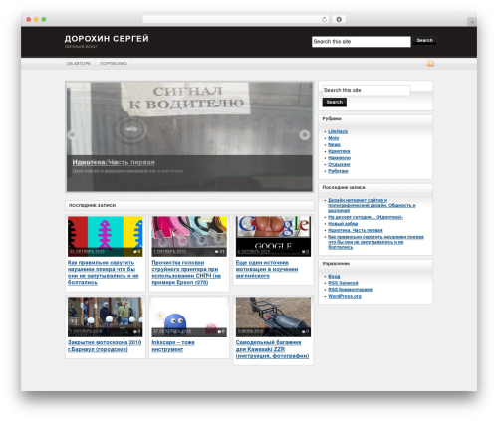Click comment count on headphones post thumbnail

[x=137, y=252]
